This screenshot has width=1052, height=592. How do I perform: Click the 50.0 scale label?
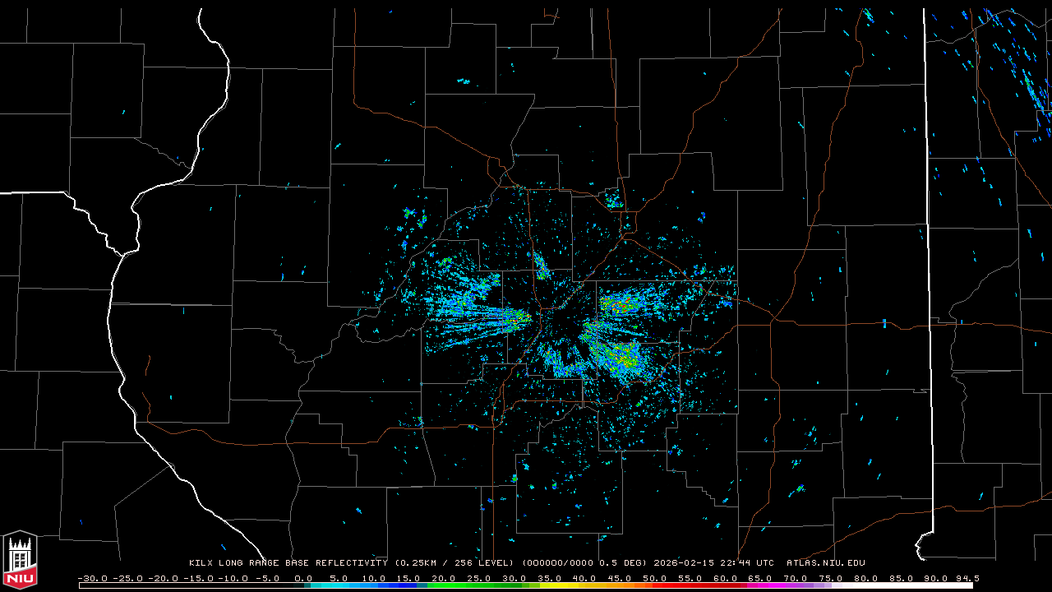click(x=654, y=579)
